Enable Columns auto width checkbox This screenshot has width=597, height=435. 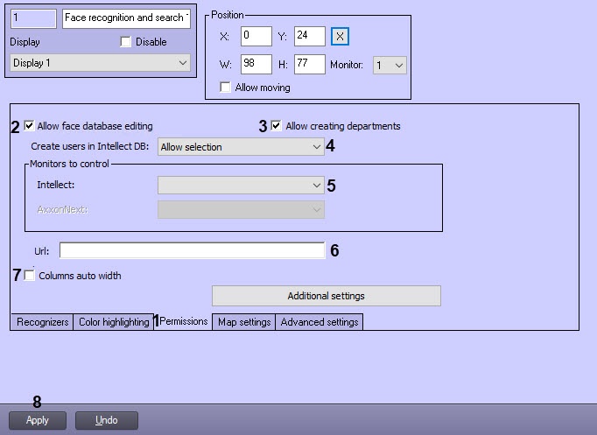29,275
